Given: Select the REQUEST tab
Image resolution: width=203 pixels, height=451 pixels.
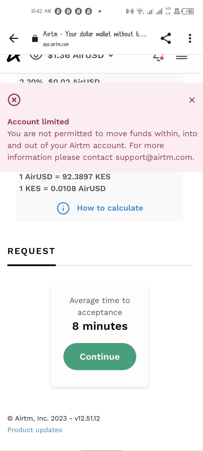Looking at the screenshot, I should [x=31, y=251].
